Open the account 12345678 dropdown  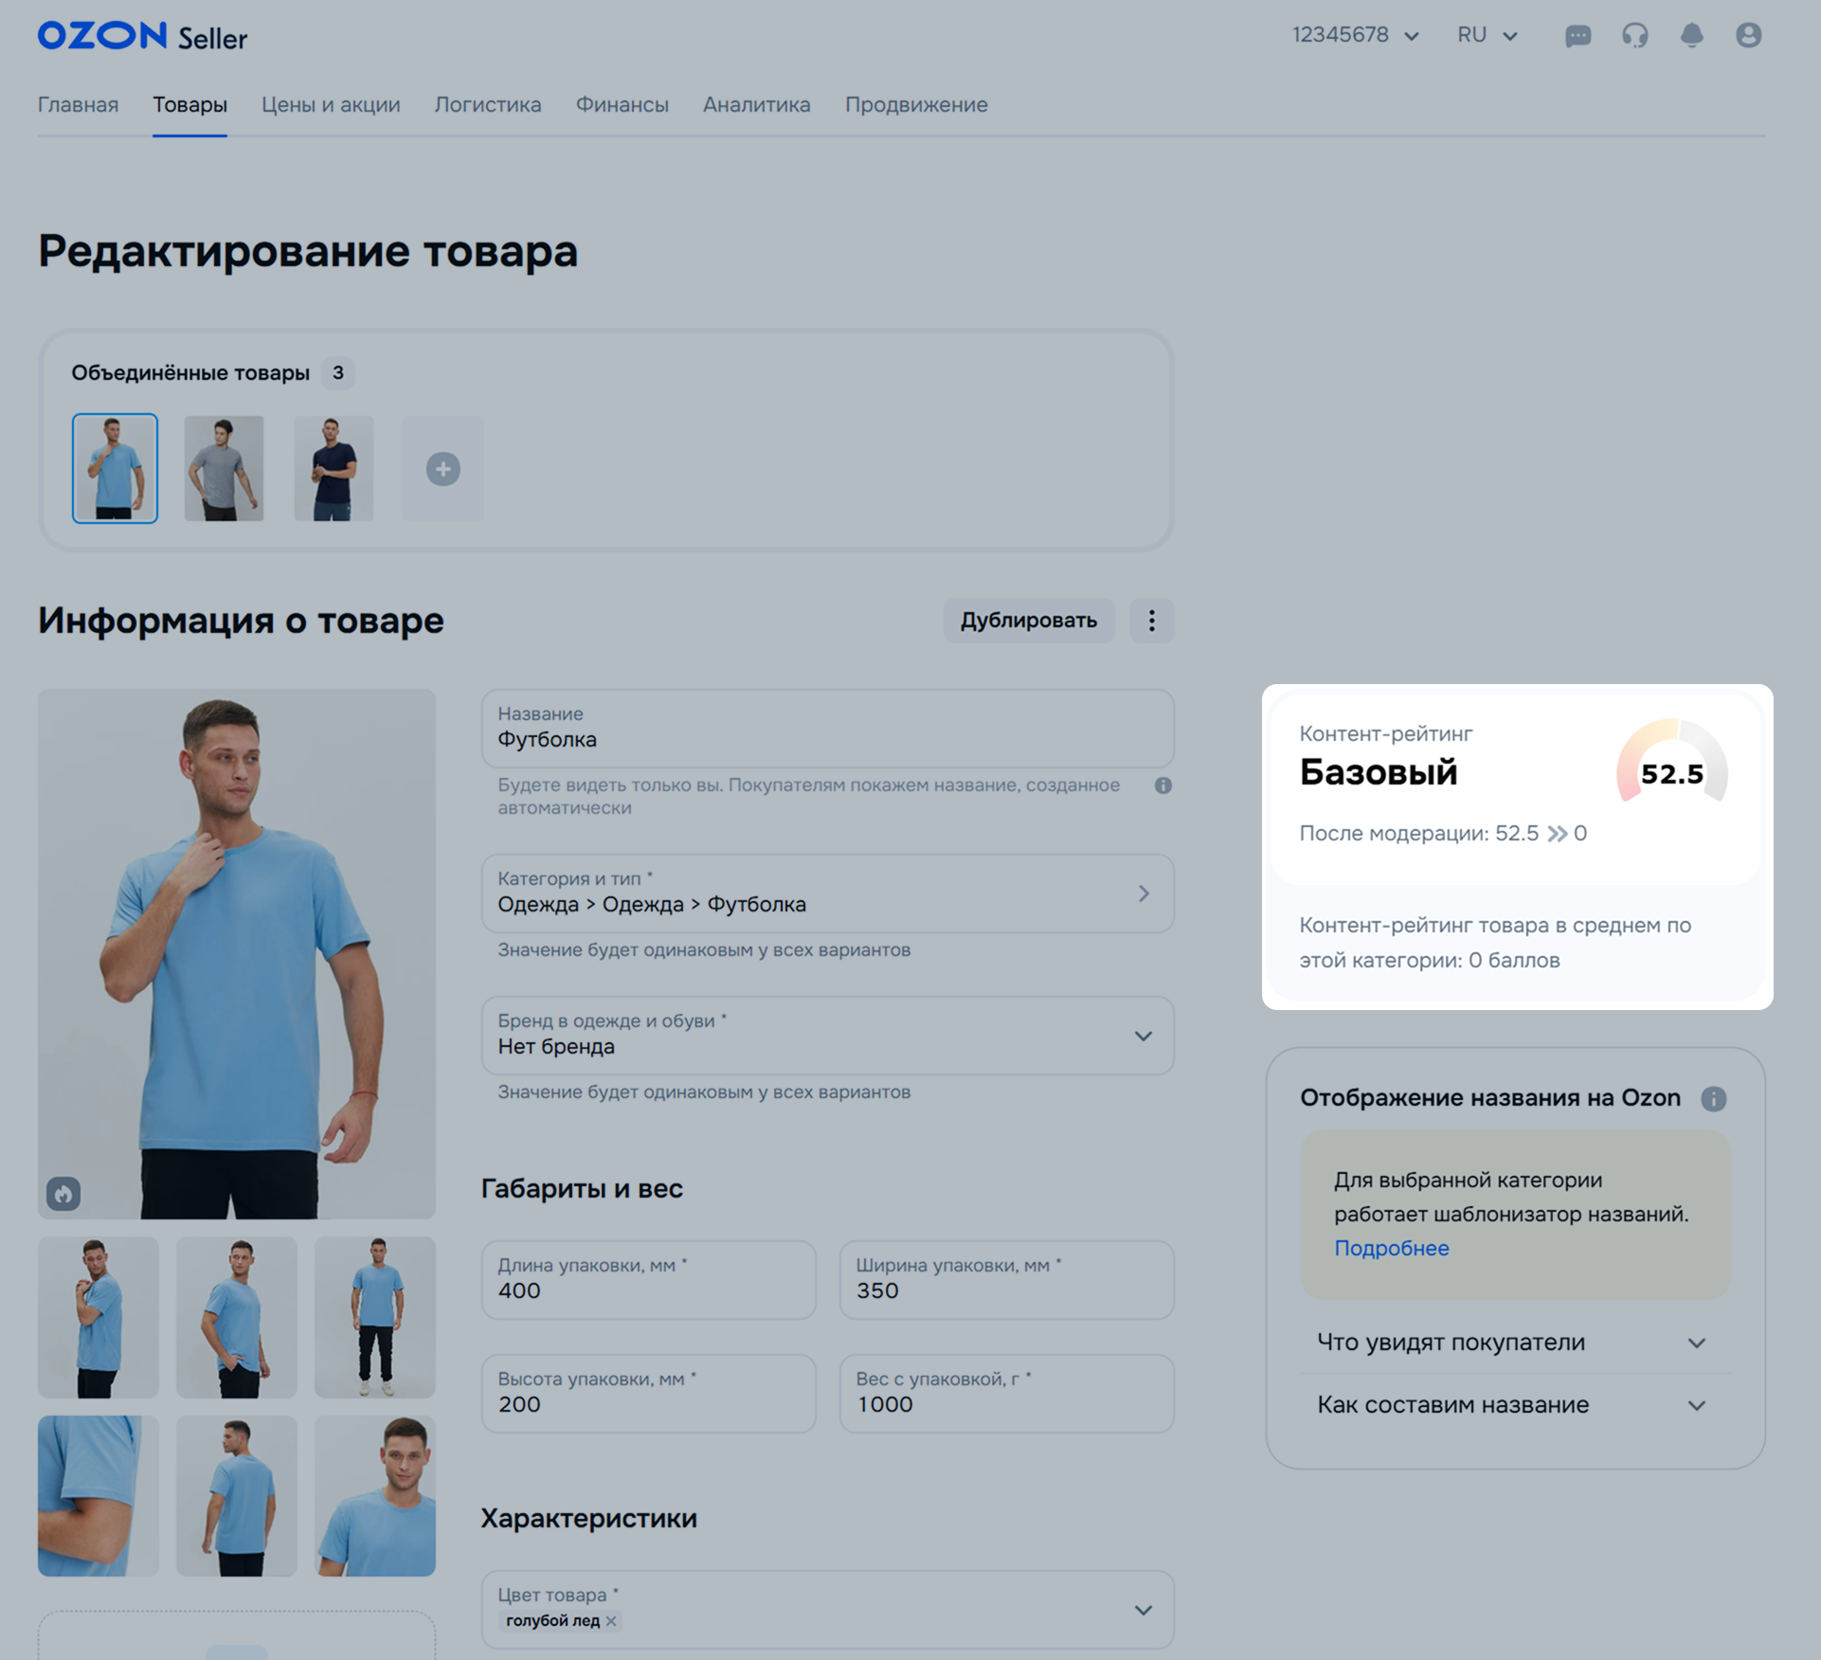(1355, 36)
